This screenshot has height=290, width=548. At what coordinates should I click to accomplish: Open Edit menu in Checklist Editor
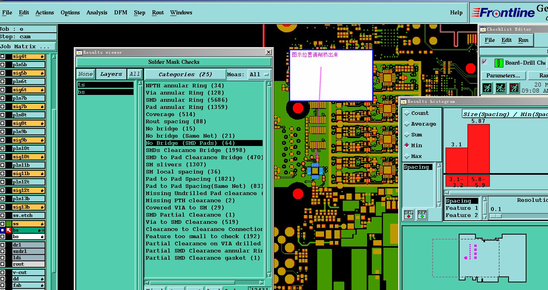(x=507, y=40)
